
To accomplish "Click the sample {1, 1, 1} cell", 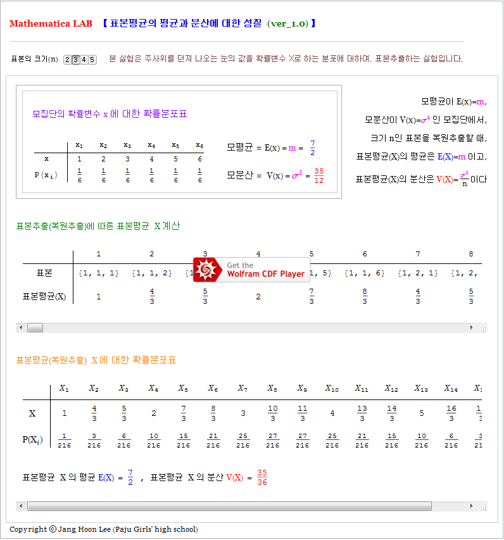I will (99, 273).
